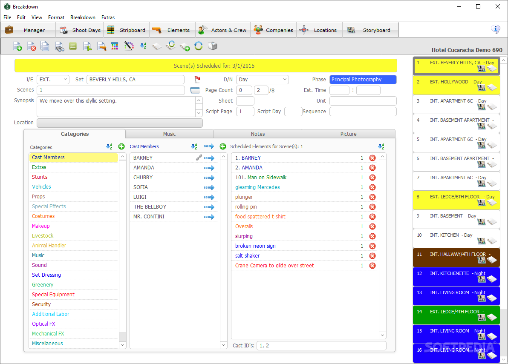This screenshot has height=364, width=508.
Task: Click the Script Page input field
Action: [x=245, y=112]
